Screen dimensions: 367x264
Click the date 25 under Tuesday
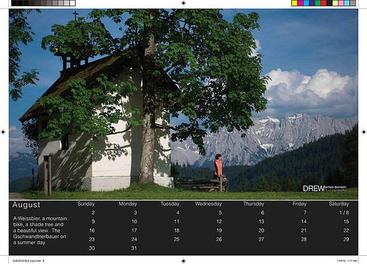pyautogui.click(x=177, y=239)
